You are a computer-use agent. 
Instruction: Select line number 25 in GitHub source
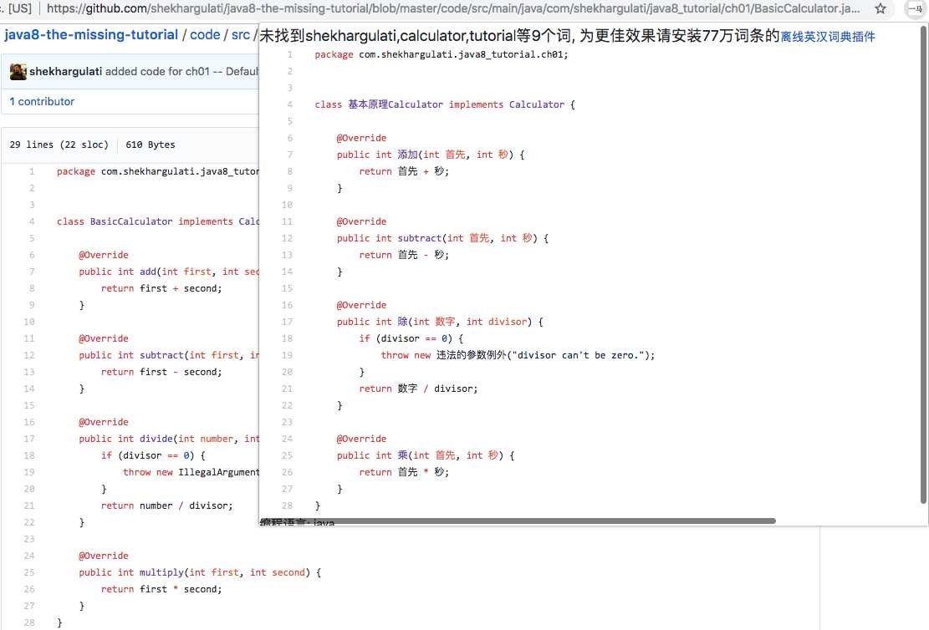29,572
